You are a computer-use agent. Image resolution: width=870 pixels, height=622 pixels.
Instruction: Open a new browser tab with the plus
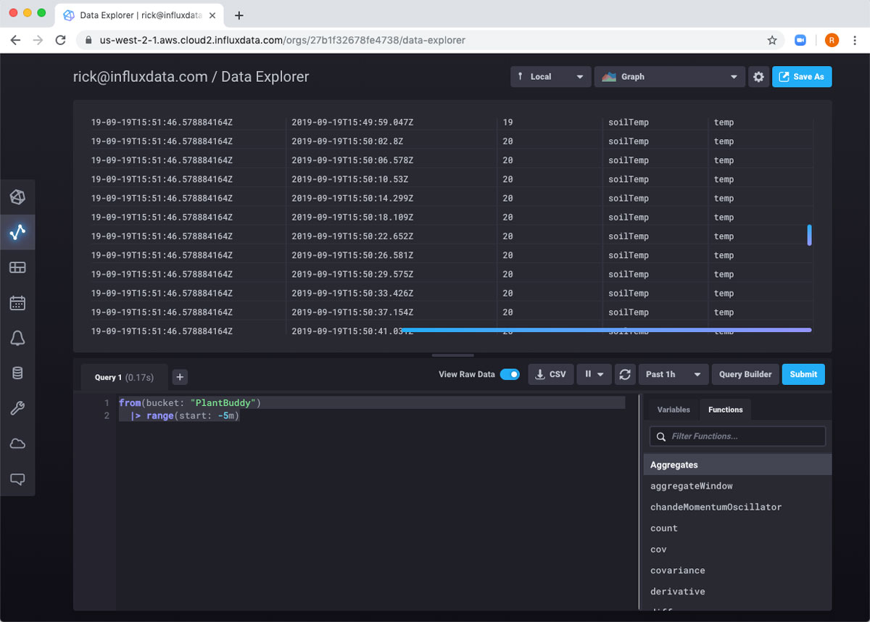[x=239, y=15]
